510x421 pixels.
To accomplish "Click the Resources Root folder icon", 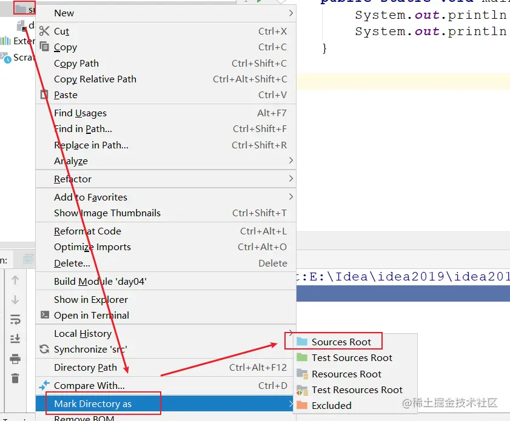I will (x=302, y=374).
